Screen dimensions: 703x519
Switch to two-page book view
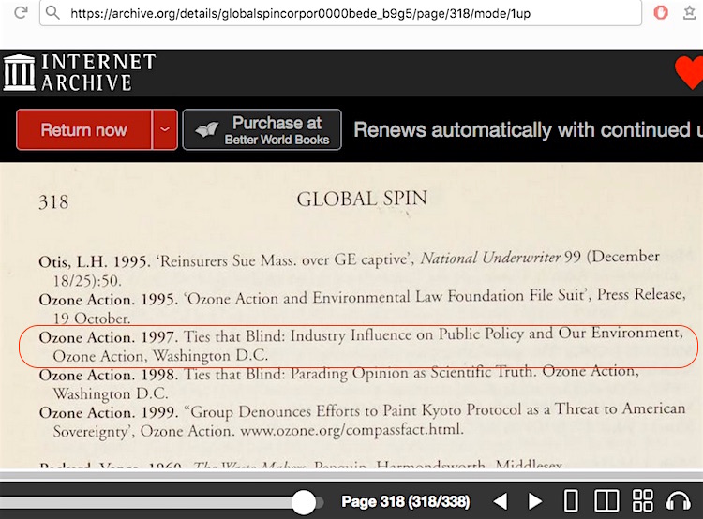[606, 501]
